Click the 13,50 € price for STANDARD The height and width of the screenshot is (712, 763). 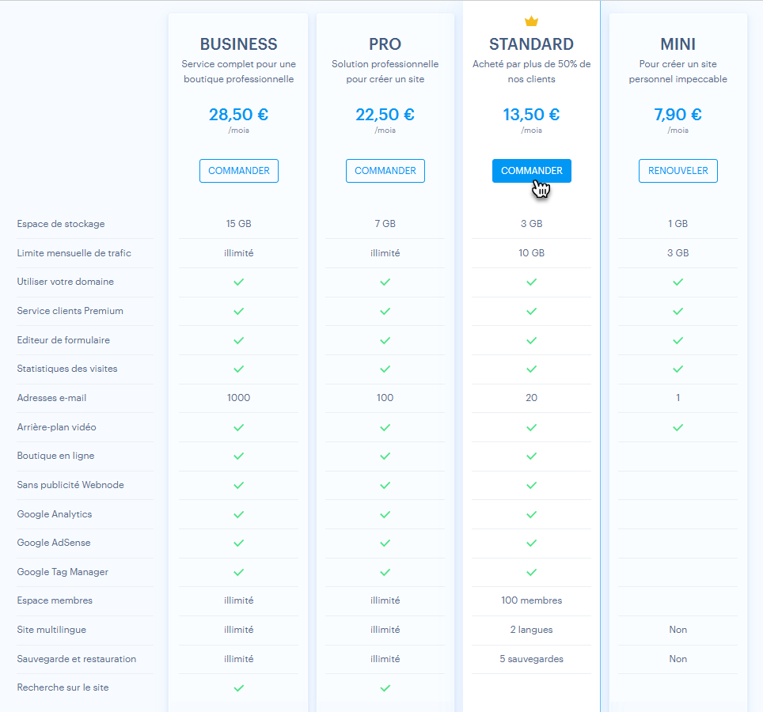coord(531,115)
